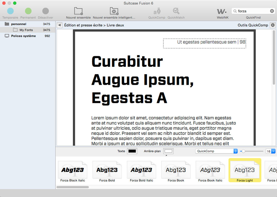Open the font size 16 dropdown
The image size is (277, 197).
click(273, 151)
